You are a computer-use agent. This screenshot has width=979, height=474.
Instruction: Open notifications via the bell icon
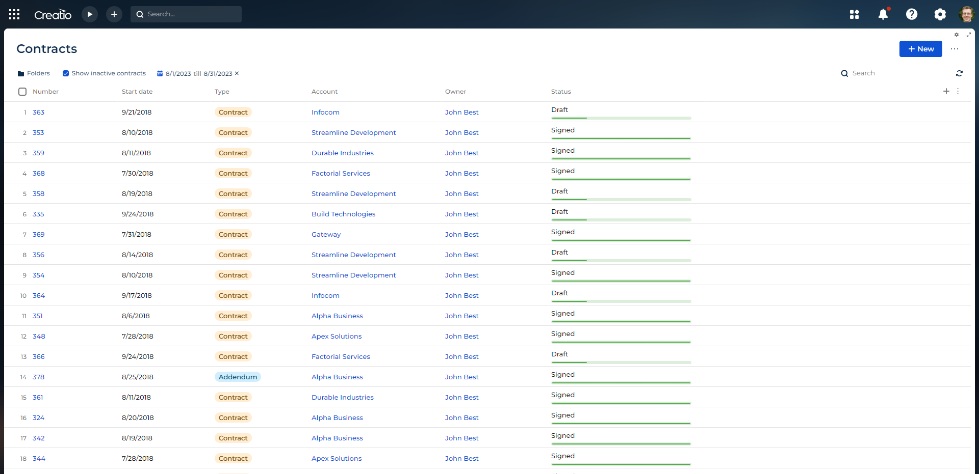click(883, 14)
